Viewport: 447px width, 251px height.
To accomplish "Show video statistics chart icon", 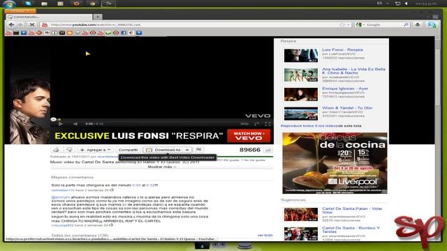I will [268, 150].
